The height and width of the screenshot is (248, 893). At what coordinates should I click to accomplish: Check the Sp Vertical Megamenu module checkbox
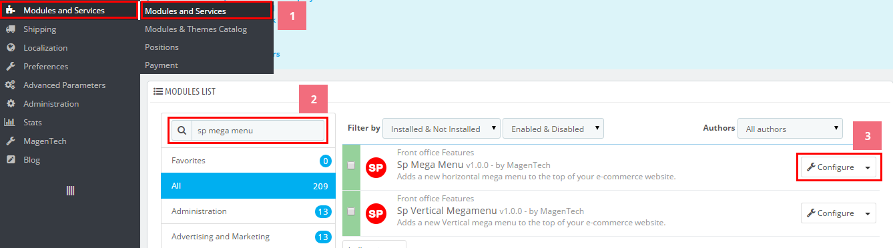pos(351,212)
